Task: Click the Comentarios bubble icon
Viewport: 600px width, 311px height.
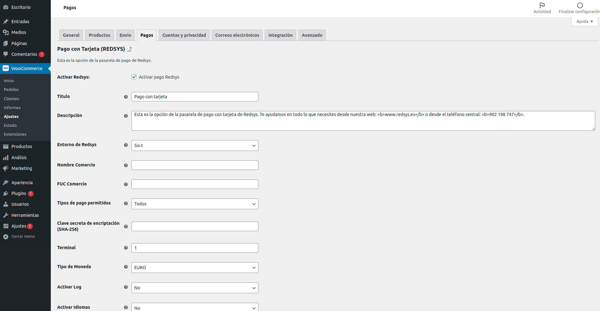Action: click(6, 54)
